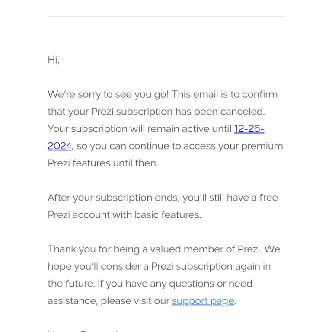332x332 pixels.
Task: Click the phrase "questions or need"
Action: click(211, 284)
